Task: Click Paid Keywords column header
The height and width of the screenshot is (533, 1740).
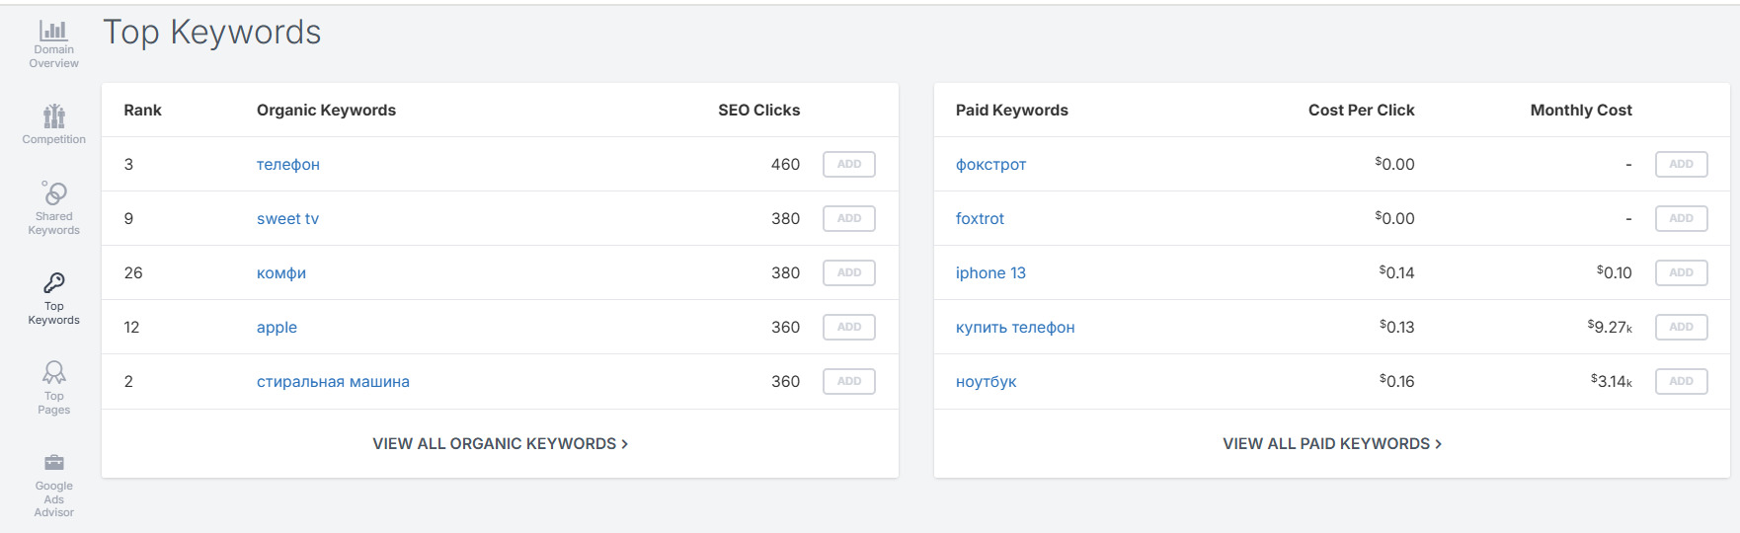Action: 1011,111
